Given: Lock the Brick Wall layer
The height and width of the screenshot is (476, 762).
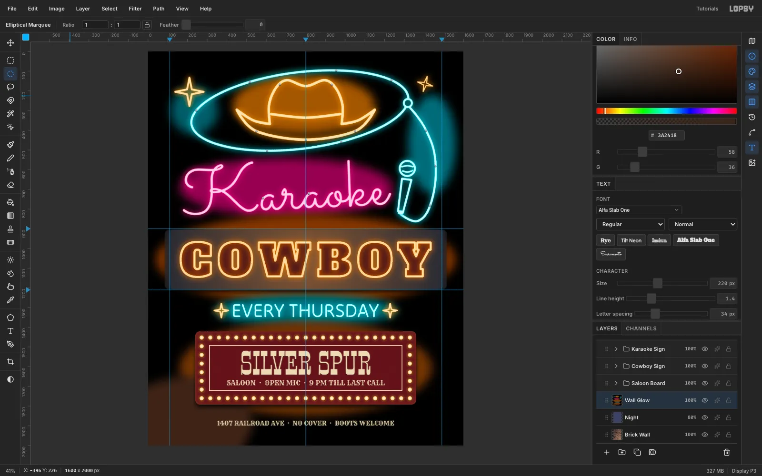Looking at the screenshot, I should 729,435.
